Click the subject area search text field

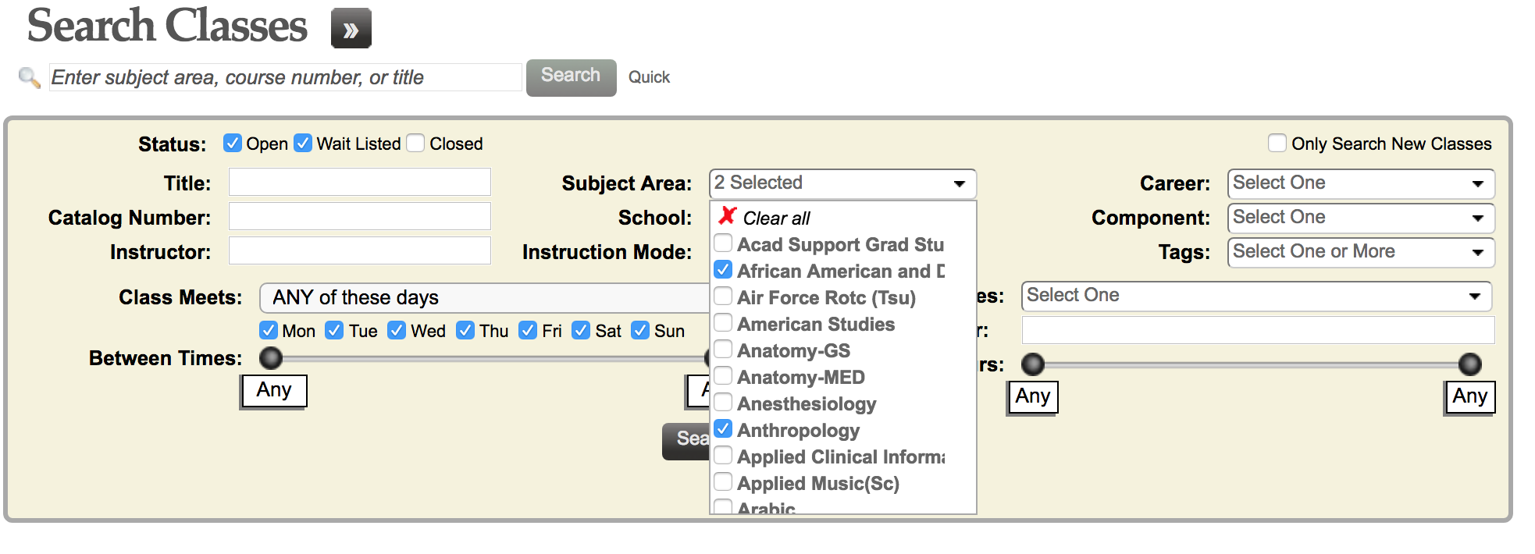[x=285, y=77]
